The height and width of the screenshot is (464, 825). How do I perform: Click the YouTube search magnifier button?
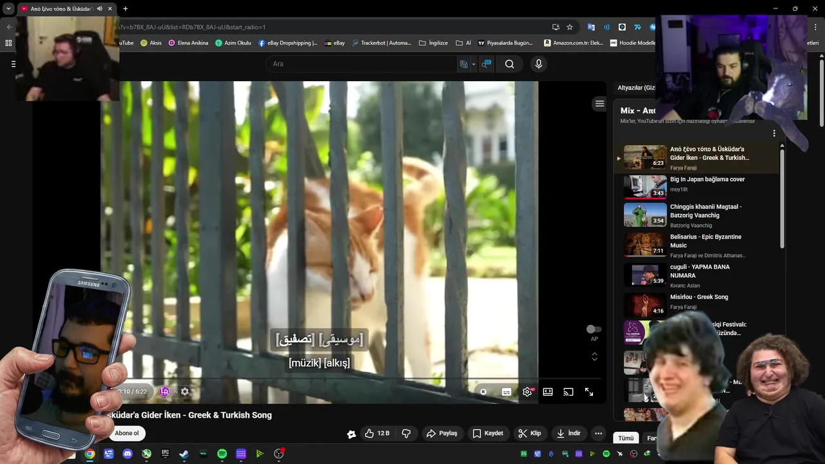click(509, 64)
